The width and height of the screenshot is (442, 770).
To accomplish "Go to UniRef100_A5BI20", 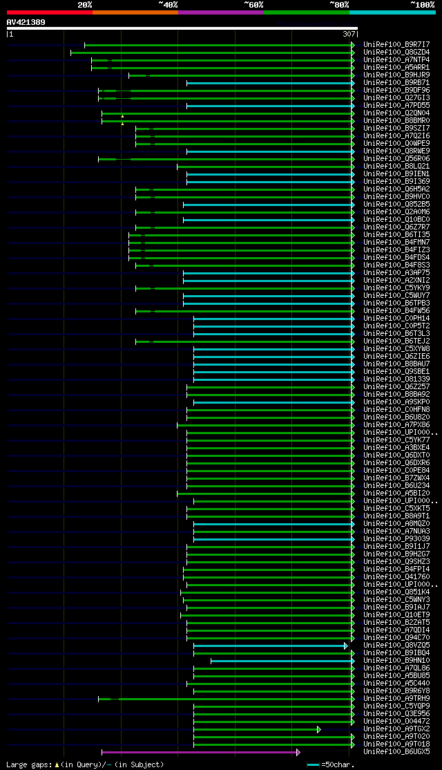I will click(396, 494).
